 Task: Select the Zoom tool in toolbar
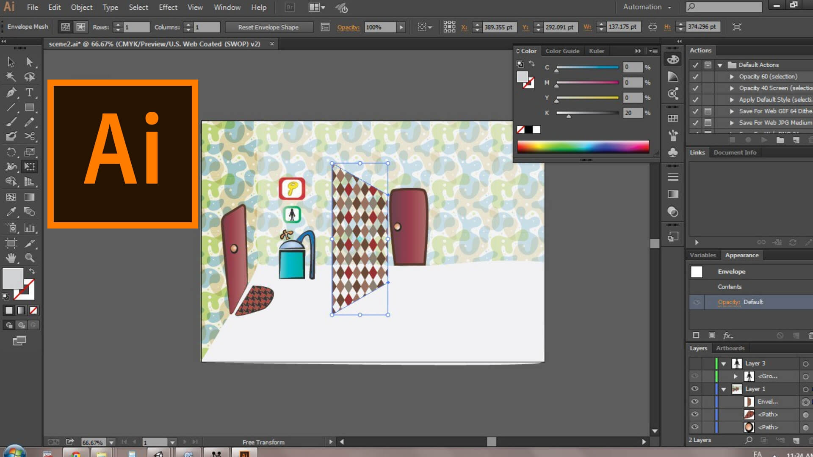pos(30,258)
